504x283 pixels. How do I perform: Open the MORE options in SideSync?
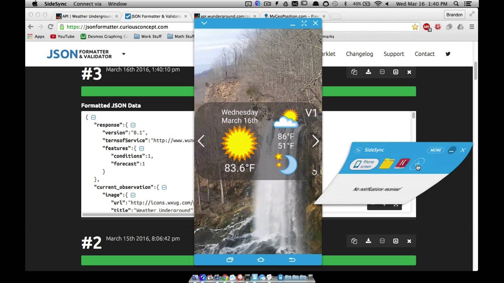tap(435, 150)
